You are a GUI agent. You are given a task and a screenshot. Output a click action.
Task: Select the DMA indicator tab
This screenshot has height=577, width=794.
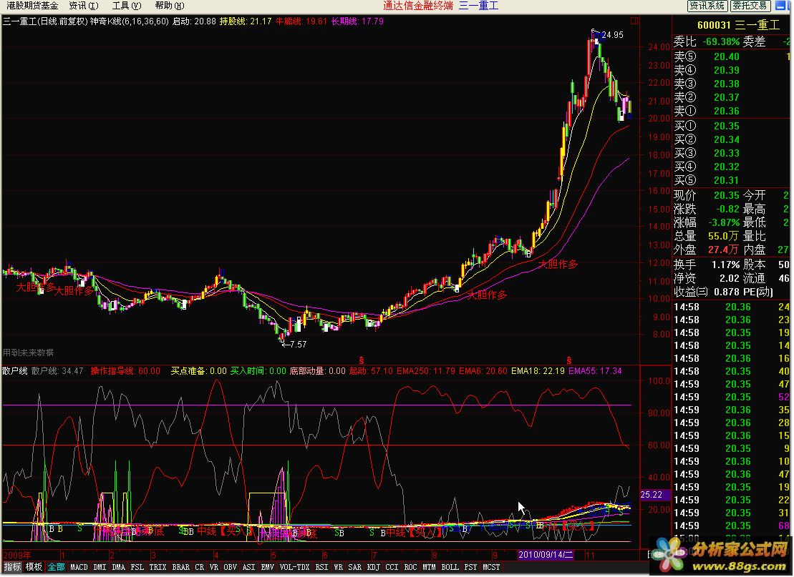pos(119,568)
